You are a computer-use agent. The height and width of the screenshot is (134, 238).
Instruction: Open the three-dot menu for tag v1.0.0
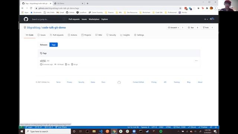[196, 61]
